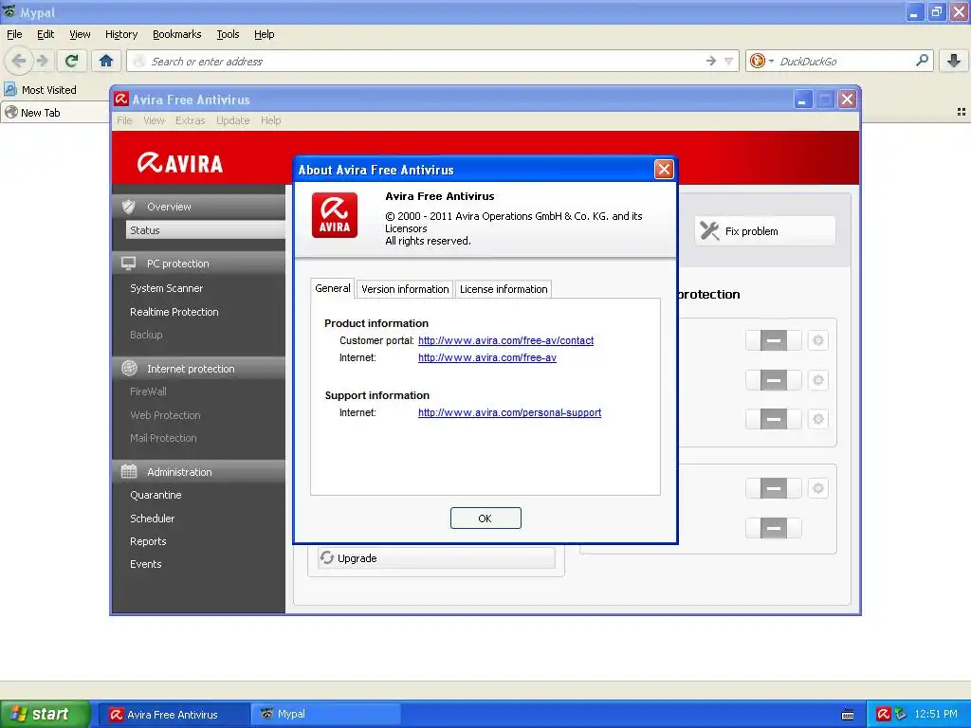The height and width of the screenshot is (728, 971).
Task: Open the personal-support link
Action: (x=509, y=412)
